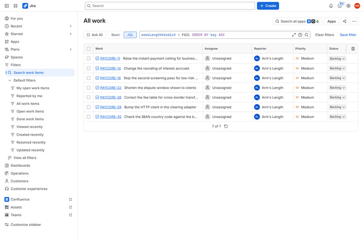Open the PAYCORE-35 issue link
Viewport: 364px width, 242px height.
[111, 117]
